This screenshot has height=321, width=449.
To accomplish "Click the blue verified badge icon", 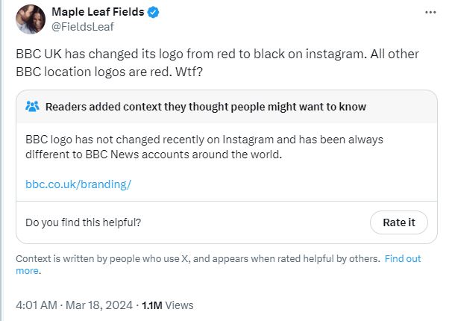I will coord(152,13).
